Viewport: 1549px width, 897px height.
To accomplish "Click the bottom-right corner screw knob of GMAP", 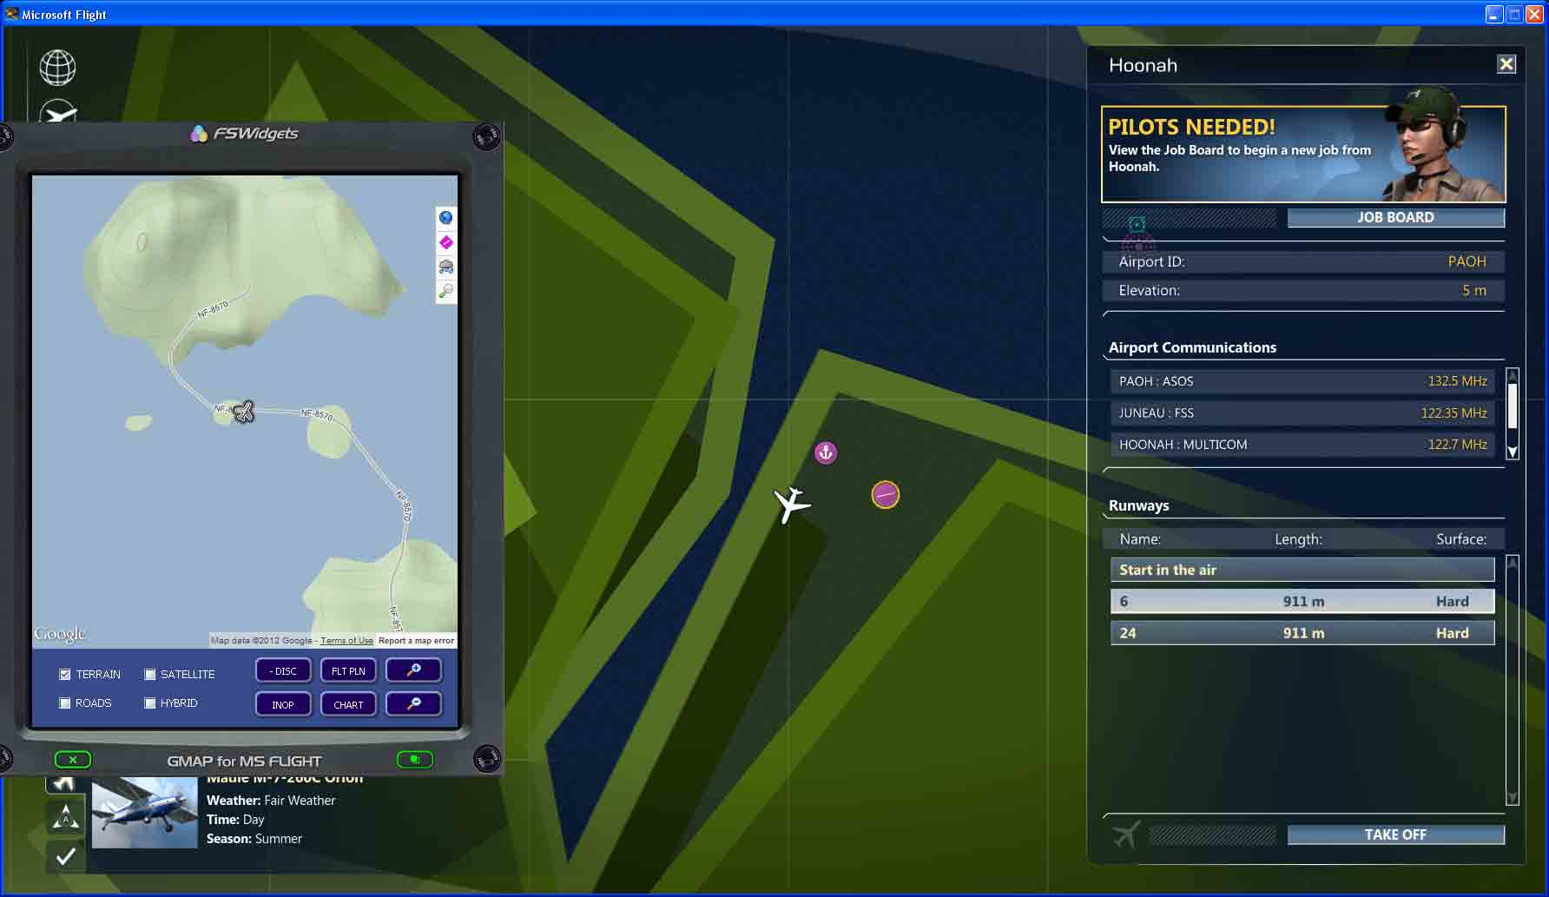I will 487,758.
